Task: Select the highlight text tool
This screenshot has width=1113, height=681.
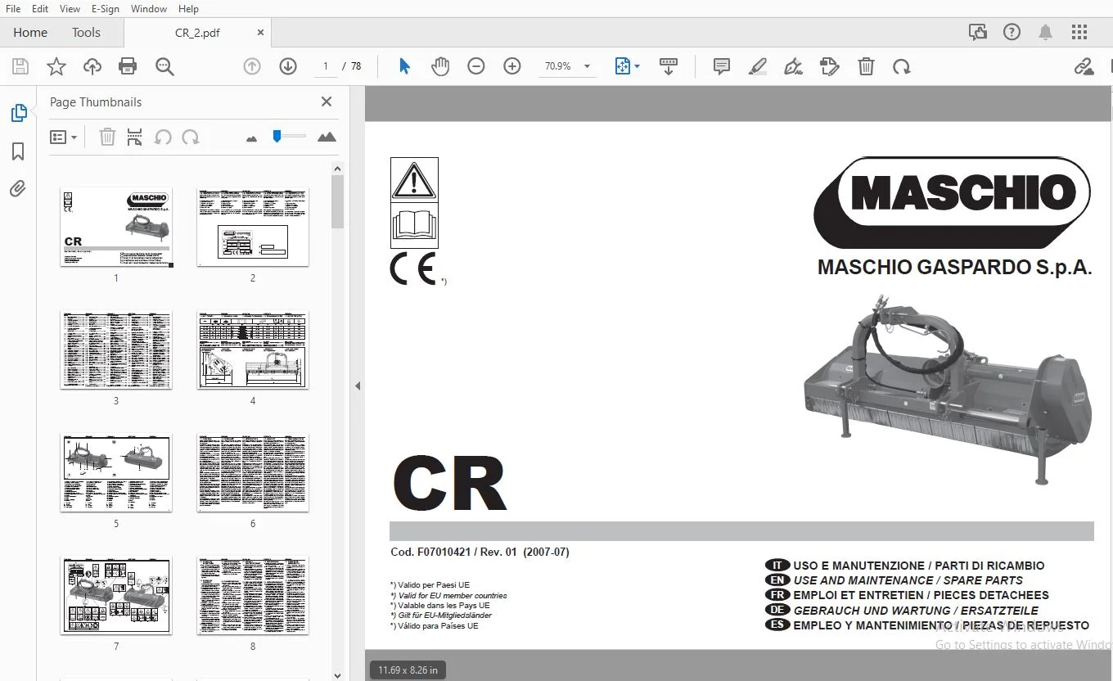Action: click(x=758, y=66)
